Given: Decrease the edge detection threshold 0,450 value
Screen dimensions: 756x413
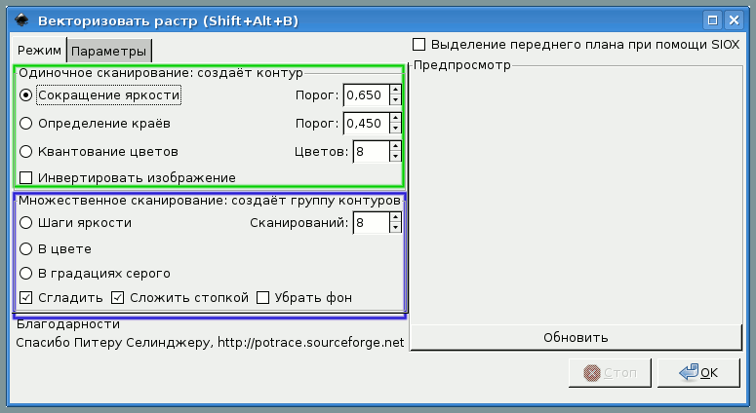Looking at the screenshot, I should (x=395, y=129).
